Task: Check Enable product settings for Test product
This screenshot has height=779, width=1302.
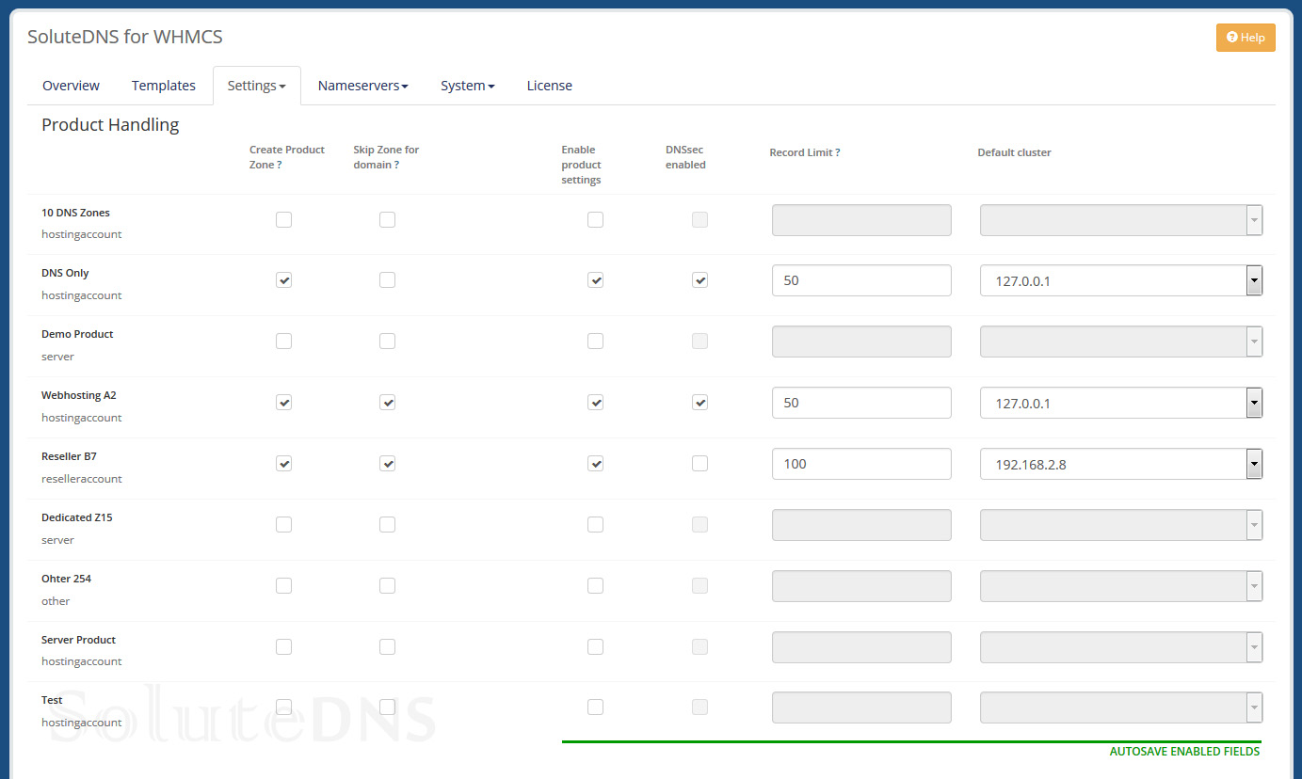Action: 595,707
